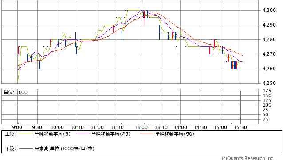Click the tall volume bar at 15:30
The height and width of the screenshot is (160, 283).
pos(240,108)
